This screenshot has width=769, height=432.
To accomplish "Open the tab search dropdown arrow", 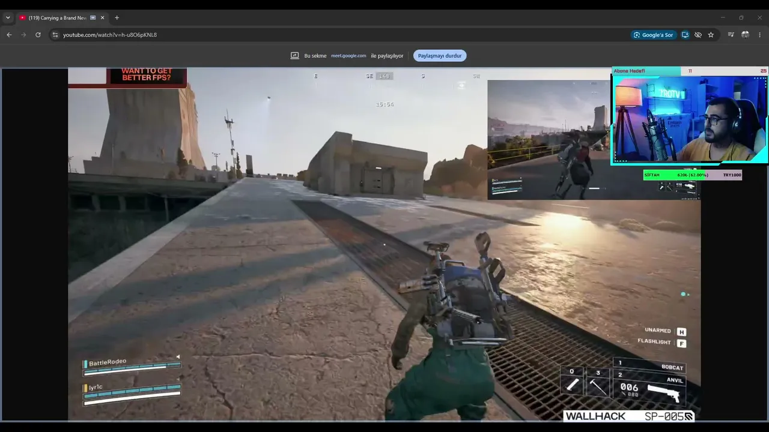I will (8, 18).
